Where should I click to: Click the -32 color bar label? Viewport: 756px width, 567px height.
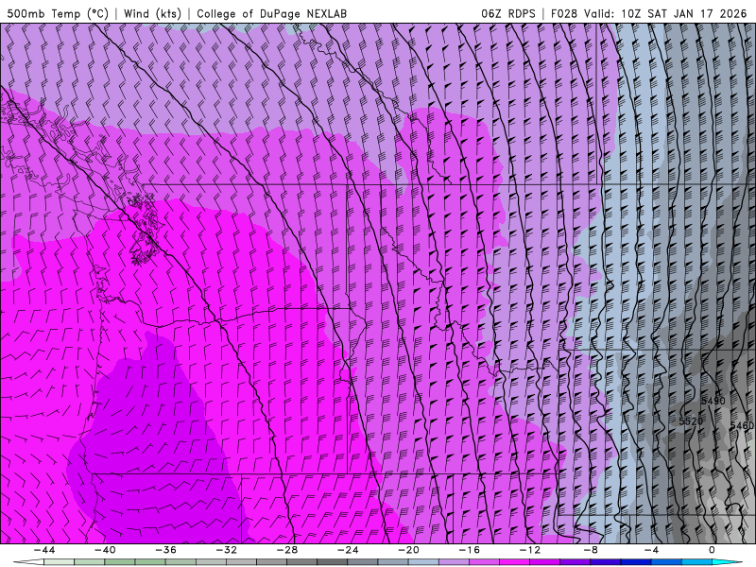227,550
